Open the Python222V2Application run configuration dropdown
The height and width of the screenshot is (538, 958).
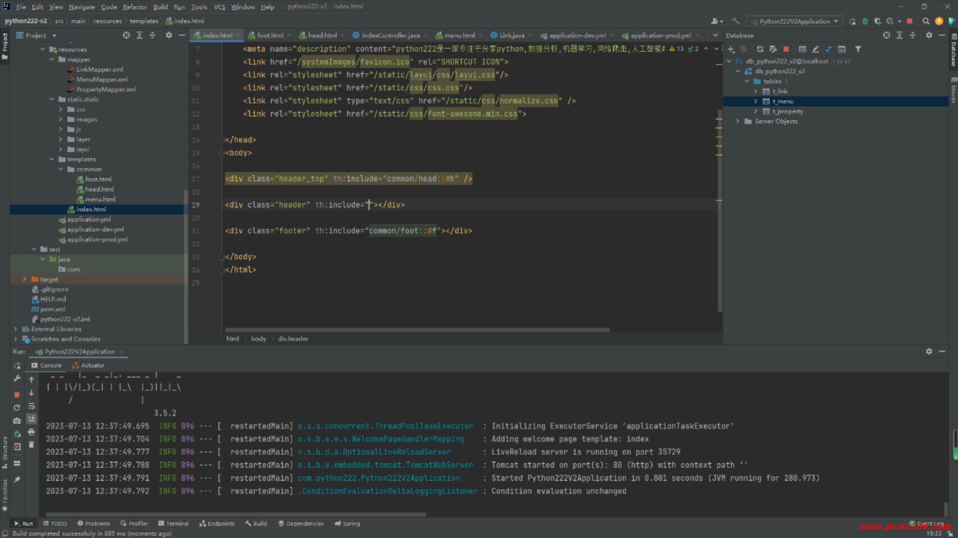[794, 21]
